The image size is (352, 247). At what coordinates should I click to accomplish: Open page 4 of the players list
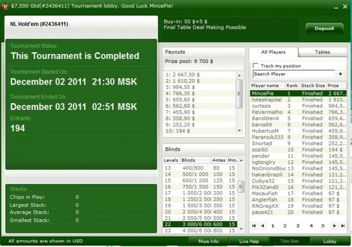[311, 226]
